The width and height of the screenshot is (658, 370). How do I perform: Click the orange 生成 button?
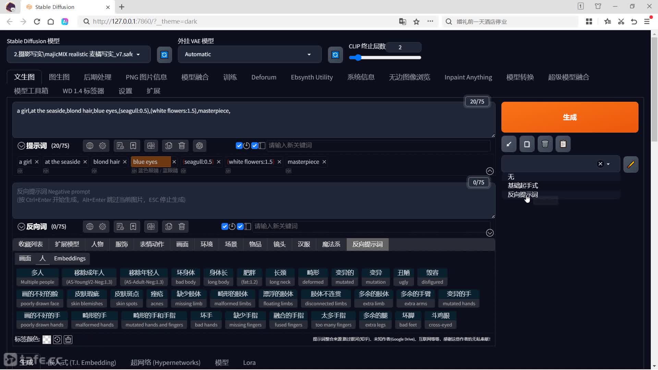[x=570, y=117]
